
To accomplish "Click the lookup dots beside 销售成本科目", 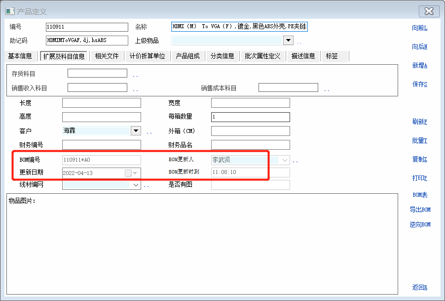I will tap(327, 90).
